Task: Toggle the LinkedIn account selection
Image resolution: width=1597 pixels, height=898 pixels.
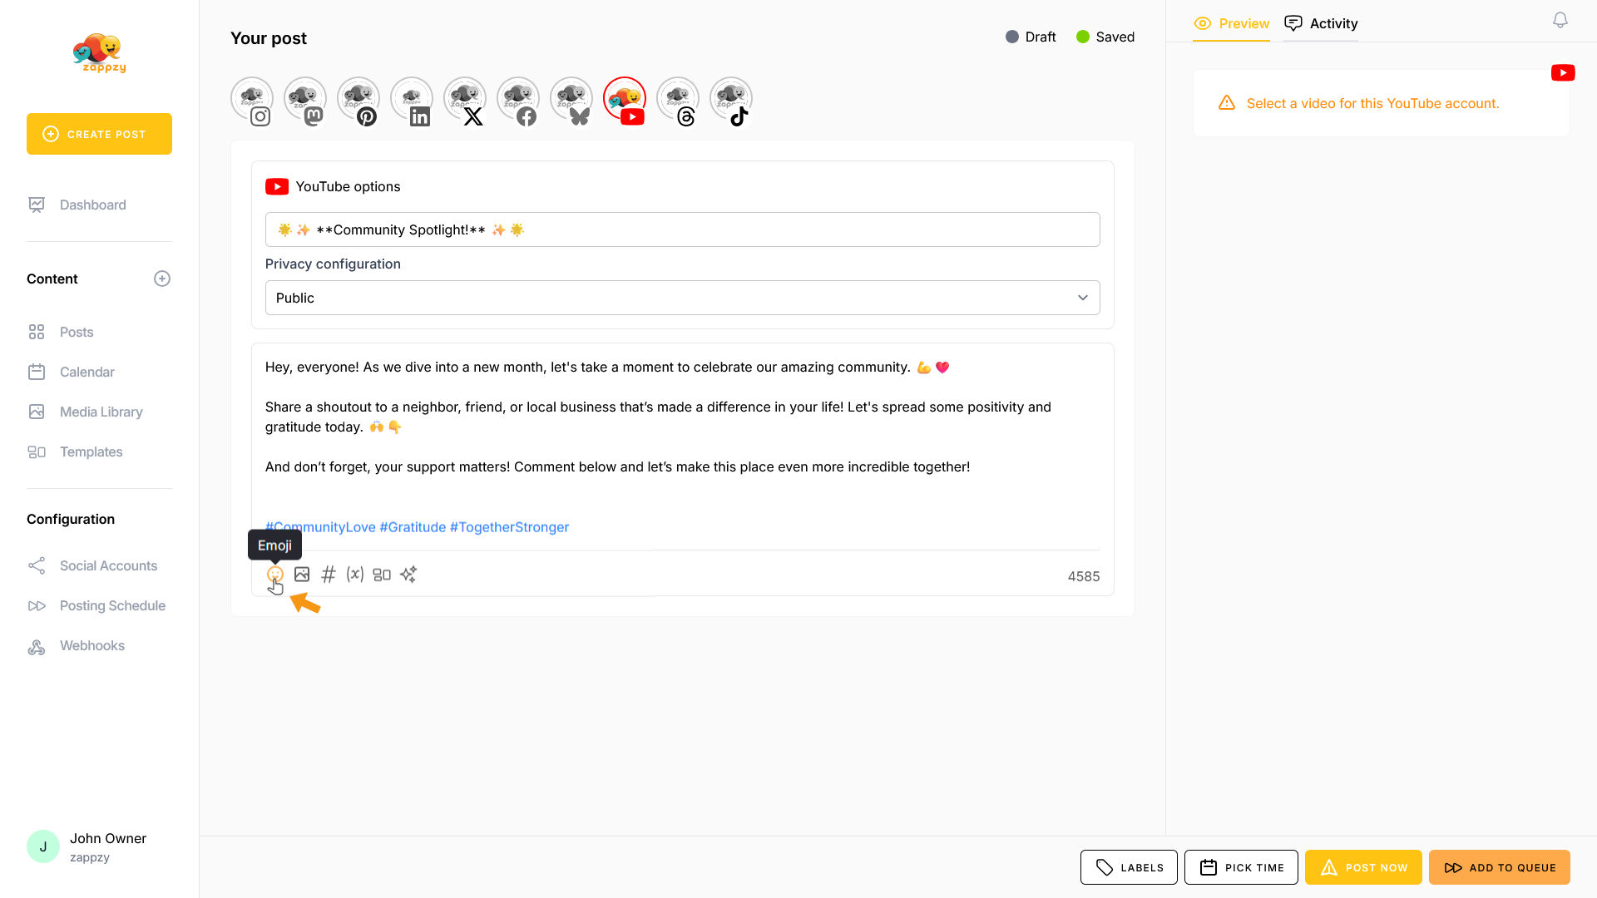Action: point(412,101)
